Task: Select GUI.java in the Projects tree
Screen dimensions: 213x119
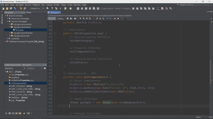Action: click(x=19, y=30)
